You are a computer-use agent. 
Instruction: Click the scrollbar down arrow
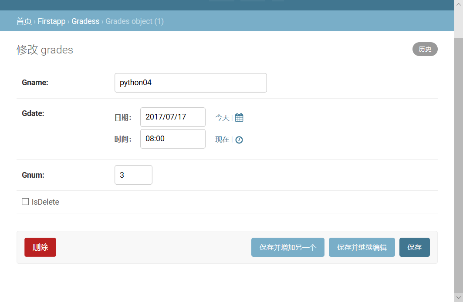tap(459, 297)
